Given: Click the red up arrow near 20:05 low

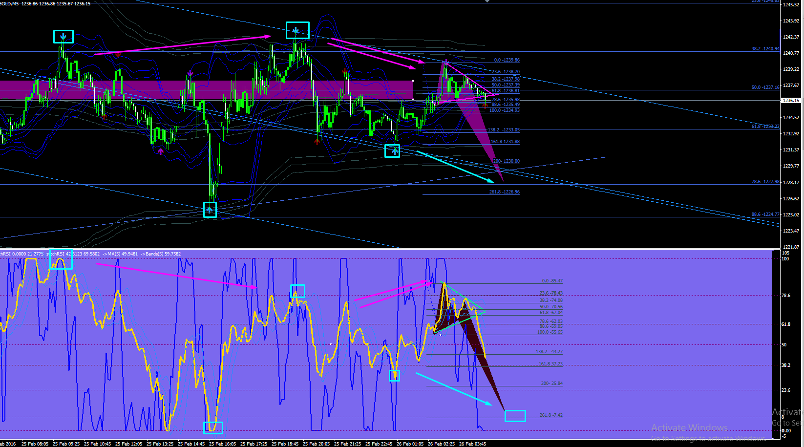Looking at the screenshot, I should [x=317, y=141].
